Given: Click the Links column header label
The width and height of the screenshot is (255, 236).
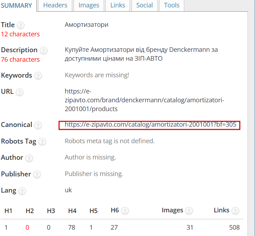Looking at the screenshot, I should [x=221, y=210].
